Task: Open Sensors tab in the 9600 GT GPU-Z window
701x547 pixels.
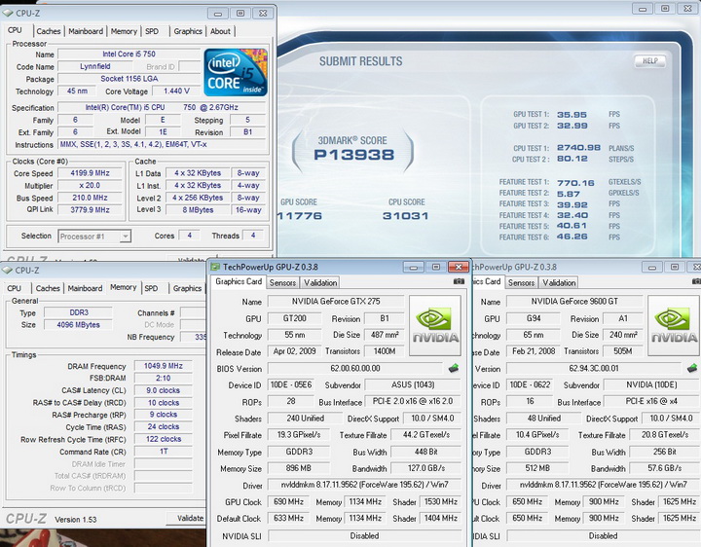Action: [521, 283]
